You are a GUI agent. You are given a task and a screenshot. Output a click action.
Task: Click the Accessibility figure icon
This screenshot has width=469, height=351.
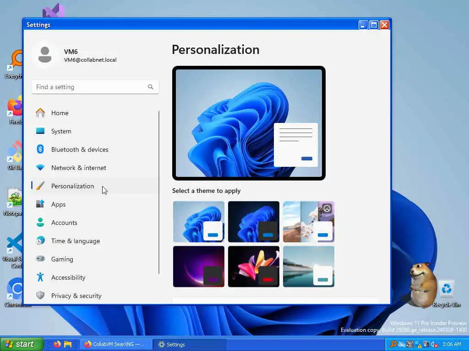point(40,277)
